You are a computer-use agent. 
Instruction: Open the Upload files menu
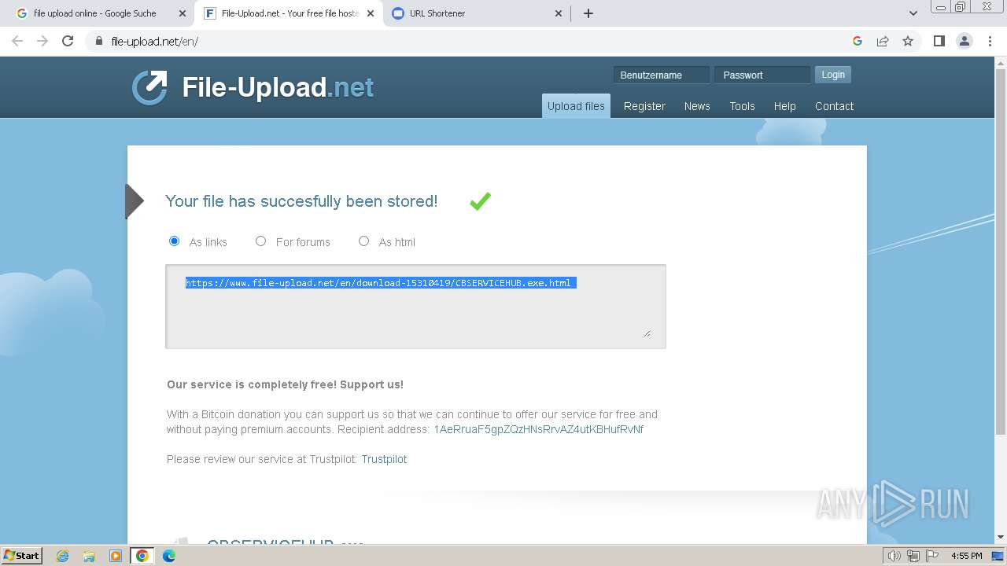pyautogui.click(x=576, y=106)
